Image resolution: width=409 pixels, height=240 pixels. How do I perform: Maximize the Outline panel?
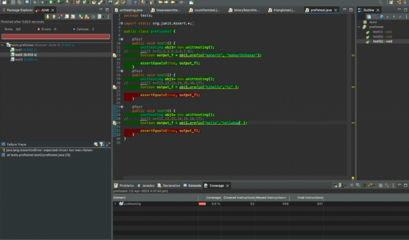coord(405,9)
